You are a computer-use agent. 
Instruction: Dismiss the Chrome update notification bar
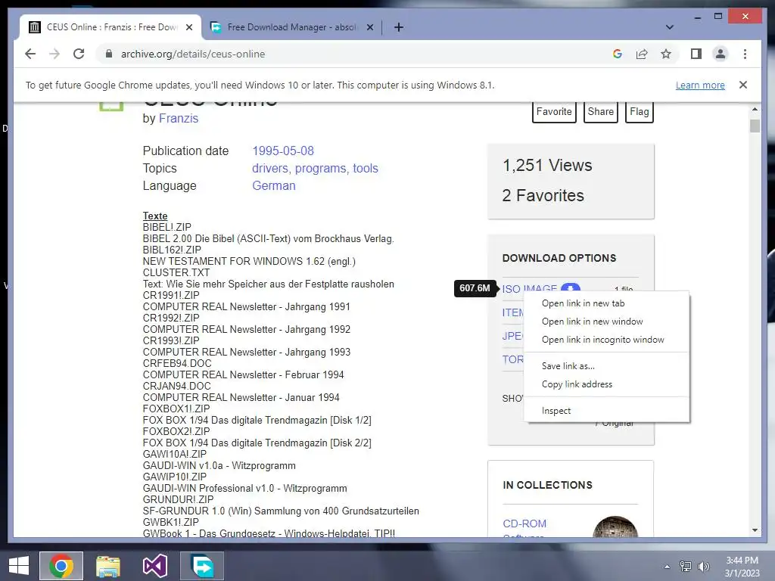(x=743, y=85)
